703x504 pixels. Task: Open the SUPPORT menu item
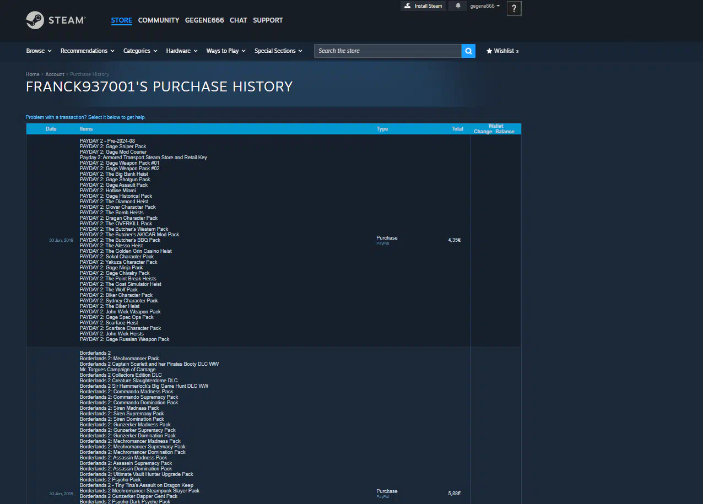tap(268, 20)
